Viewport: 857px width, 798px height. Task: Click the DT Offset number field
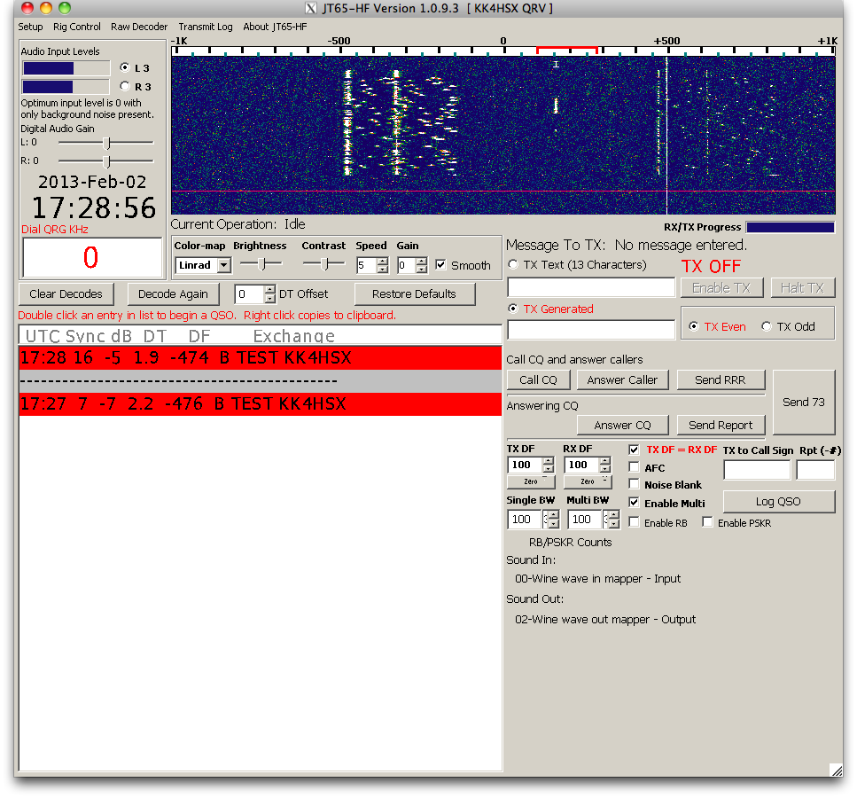tap(250, 294)
